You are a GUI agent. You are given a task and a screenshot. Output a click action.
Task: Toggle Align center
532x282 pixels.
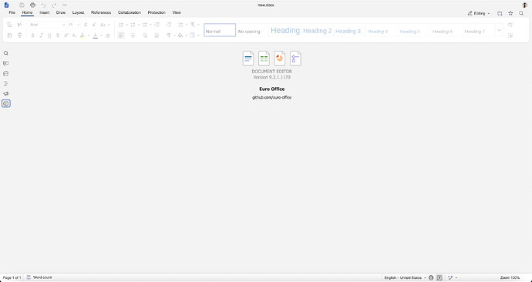133,35
